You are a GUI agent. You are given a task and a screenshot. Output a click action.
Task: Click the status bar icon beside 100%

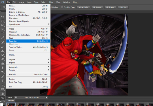coord(16,98)
